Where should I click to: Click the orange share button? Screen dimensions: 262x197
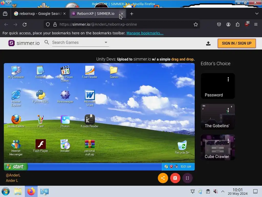[x=163, y=178]
